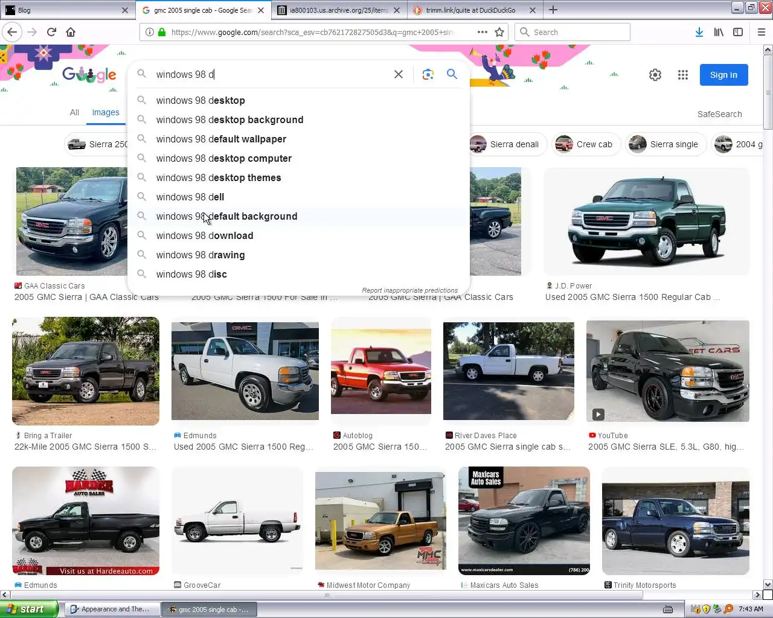Choose suggestion windows 98 download

point(298,235)
